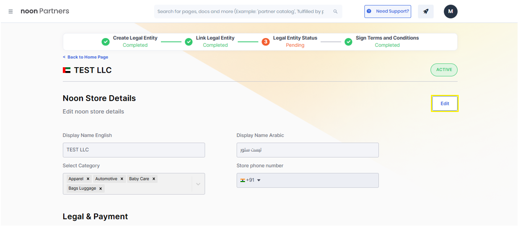Click the India flag in phone field
518x226 pixels.
pyautogui.click(x=243, y=180)
